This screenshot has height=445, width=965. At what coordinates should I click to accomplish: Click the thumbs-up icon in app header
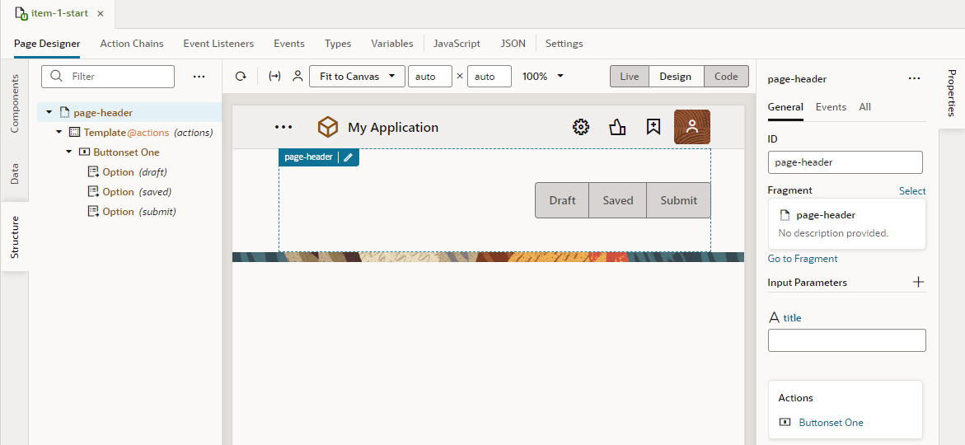tap(617, 128)
